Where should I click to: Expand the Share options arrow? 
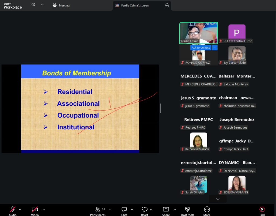(x=175, y=209)
